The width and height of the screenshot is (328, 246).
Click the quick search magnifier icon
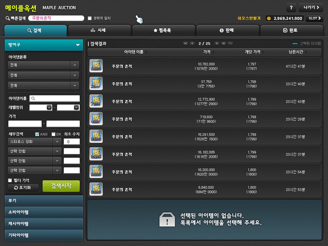pos(8,18)
